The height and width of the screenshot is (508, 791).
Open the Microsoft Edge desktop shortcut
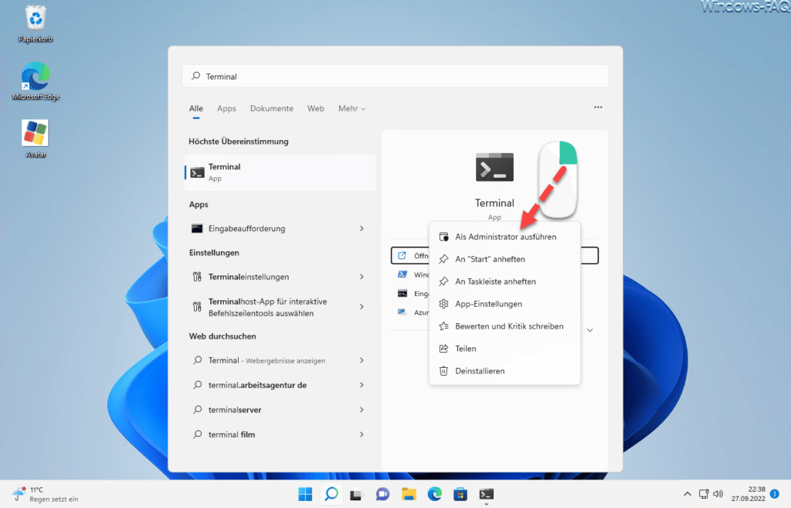pos(36,81)
